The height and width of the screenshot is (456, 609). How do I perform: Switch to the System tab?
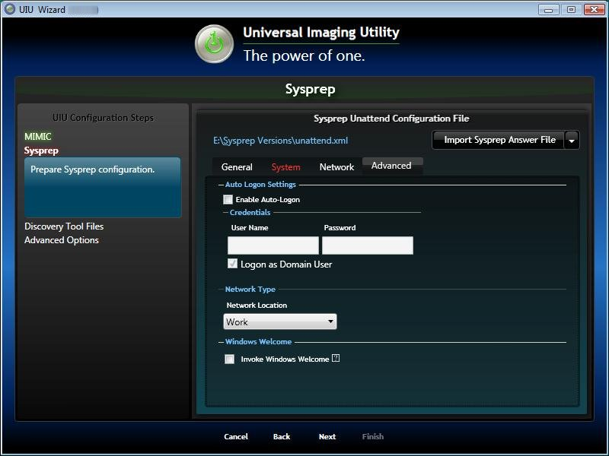click(286, 167)
